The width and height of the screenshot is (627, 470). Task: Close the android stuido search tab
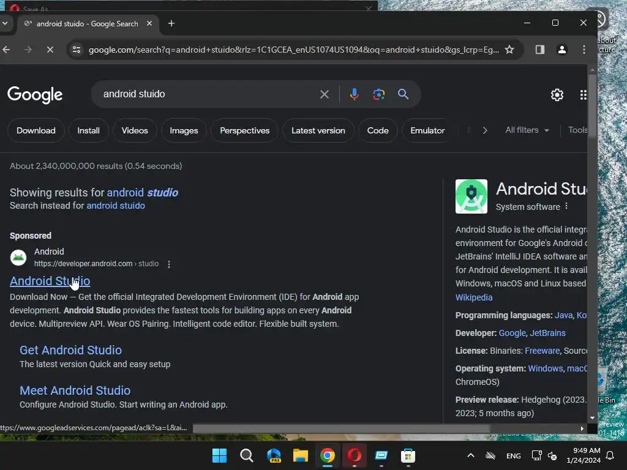[149, 24]
